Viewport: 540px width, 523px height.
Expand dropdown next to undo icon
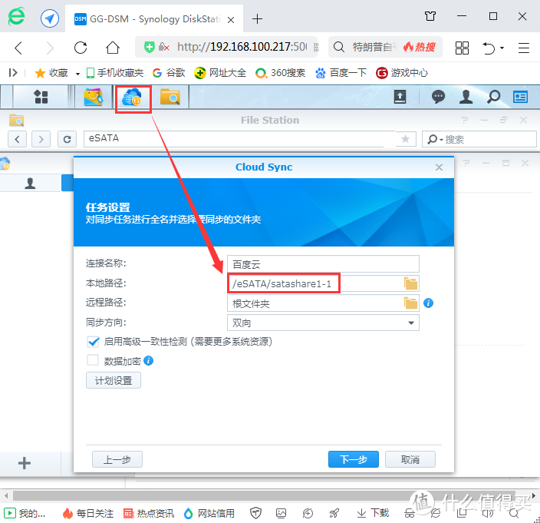pos(502,48)
